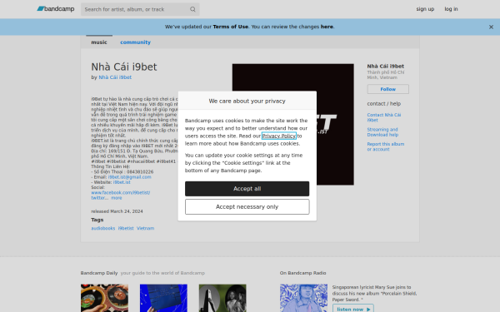
Task: Click the Accept all cookies button
Action: click(247, 189)
